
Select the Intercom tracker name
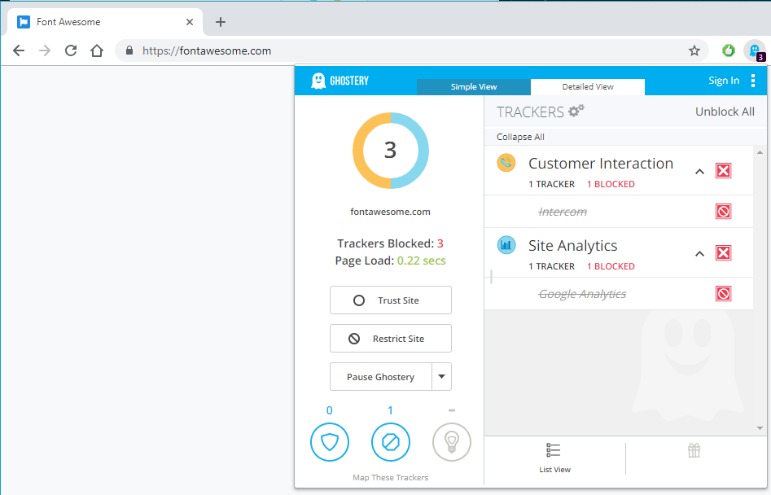click(563, 212)
